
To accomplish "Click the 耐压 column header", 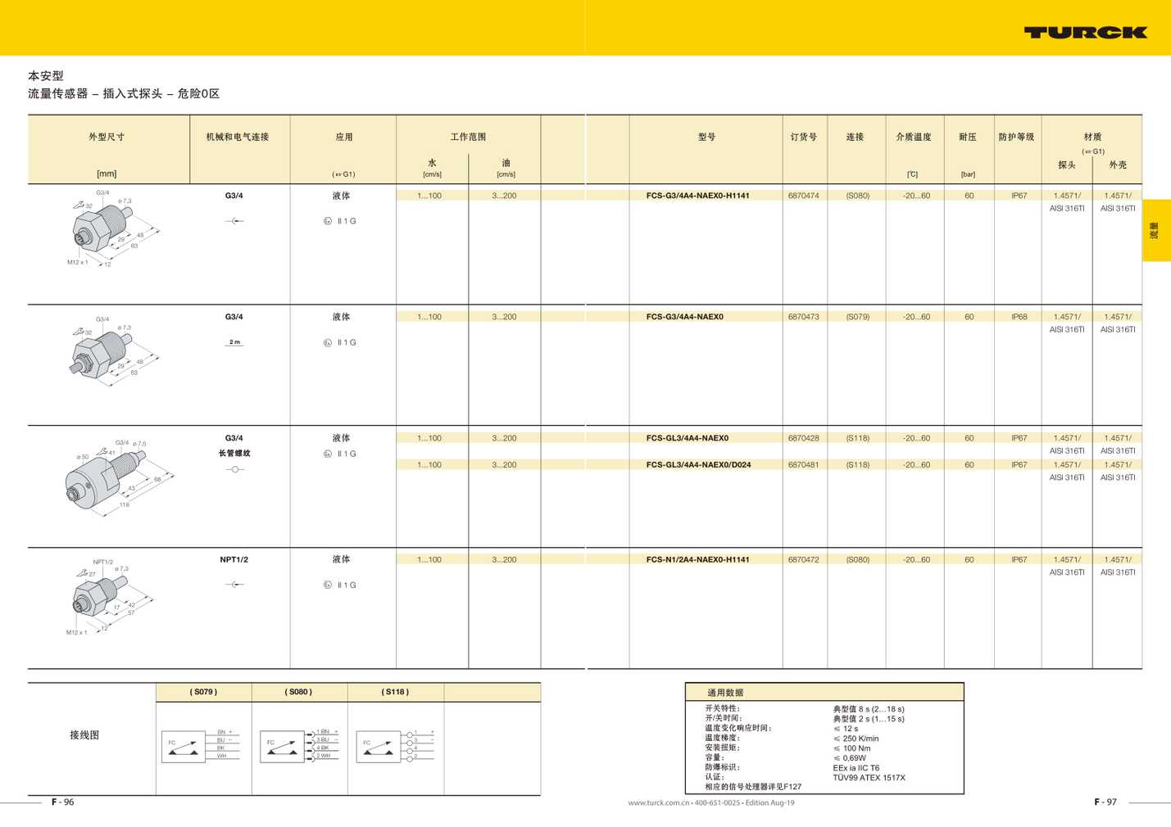I will point(968,137).
